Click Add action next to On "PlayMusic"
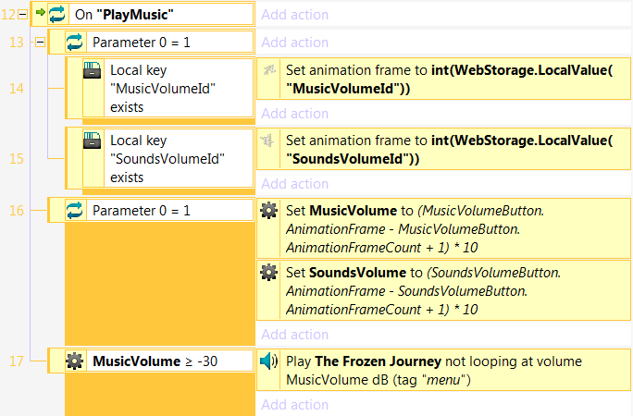Screen dimensions: 633x416 [294, 15]
